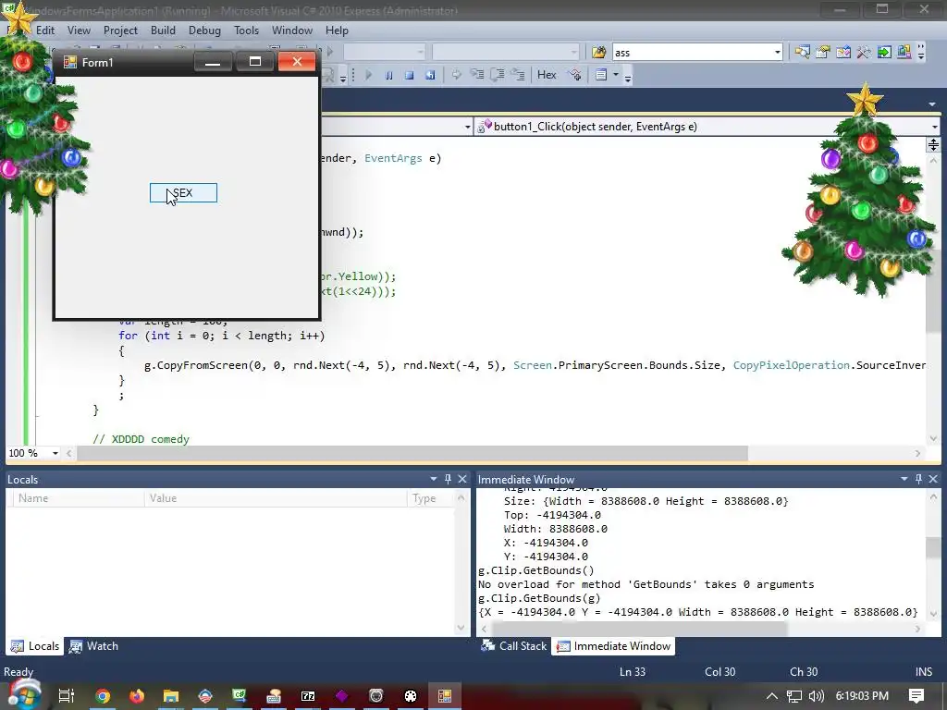Open the 100 % zoom dropdown

(x=55, y=453)
